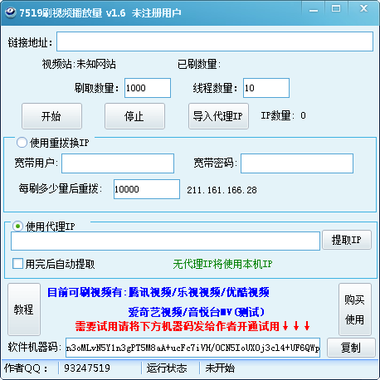Image resolution: width=380 pixels, height=380 pixels.
Task: Click the blue 目前可刷视频有 text line
Action: pyautogui.click(x=158, y=292)
